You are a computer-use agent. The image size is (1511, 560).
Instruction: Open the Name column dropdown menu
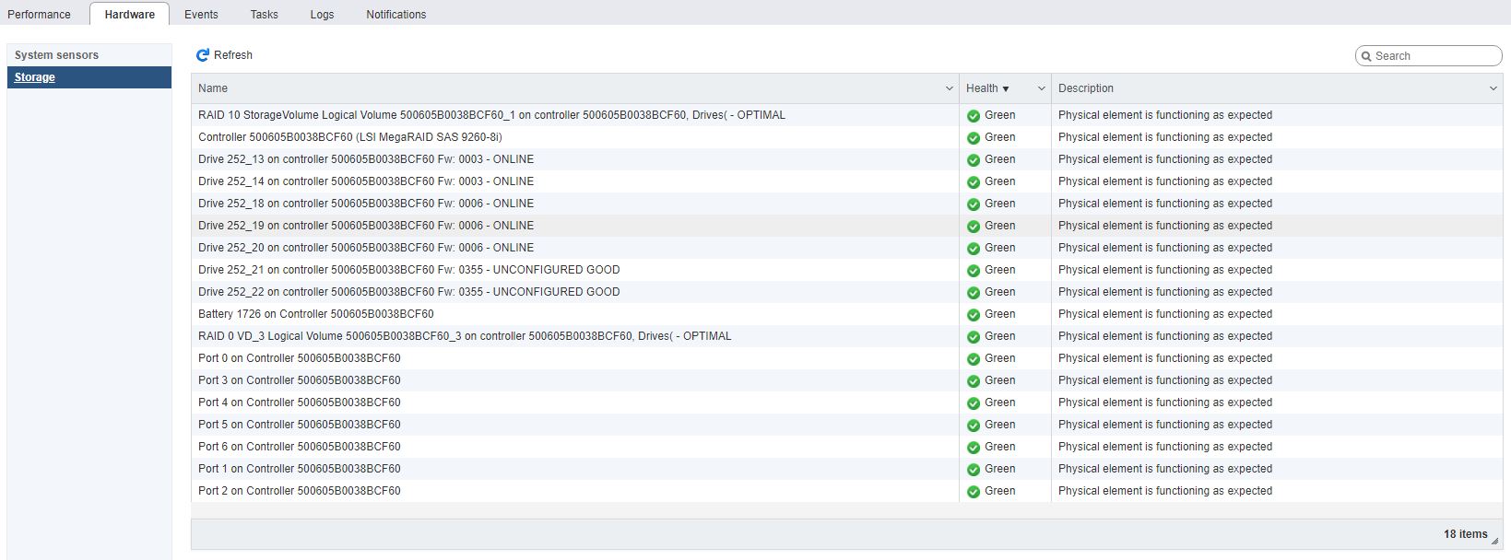coord(949,88)
